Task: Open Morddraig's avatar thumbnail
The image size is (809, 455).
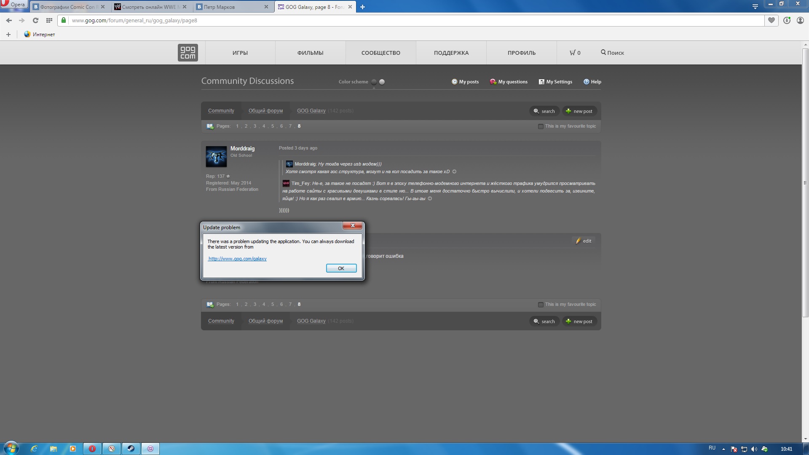Action: click(x=216, y=157)
